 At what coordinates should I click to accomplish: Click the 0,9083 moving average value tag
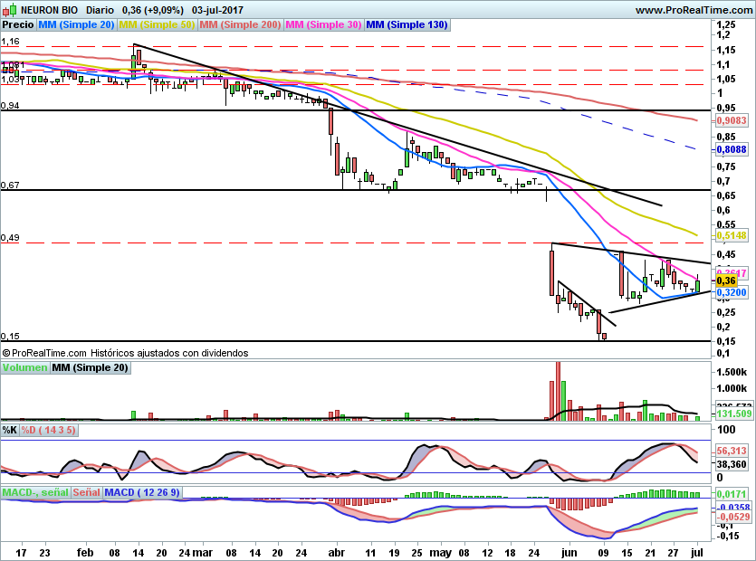[731, 119]
